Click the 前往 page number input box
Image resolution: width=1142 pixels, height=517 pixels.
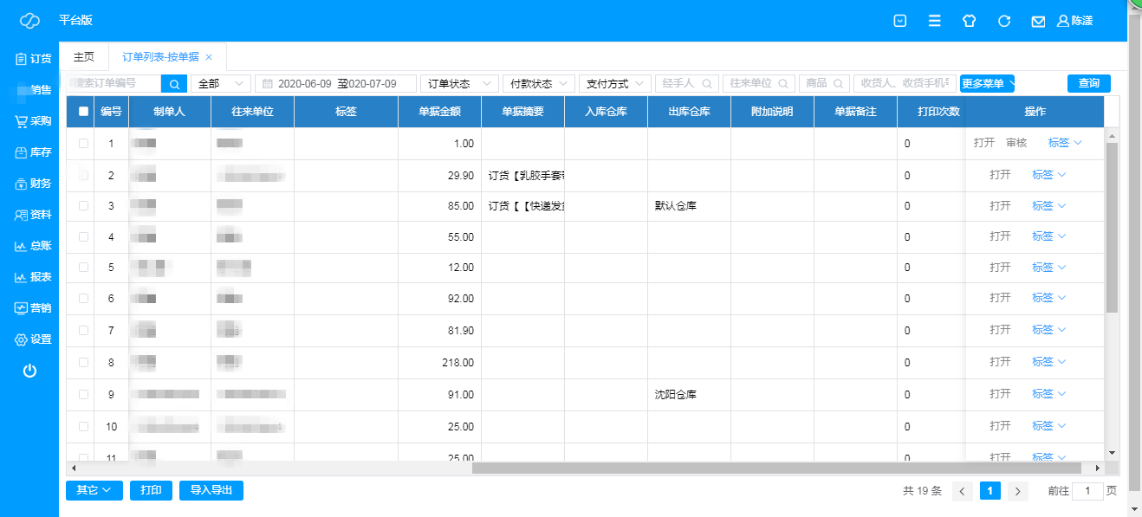[x=1087, y=491]
